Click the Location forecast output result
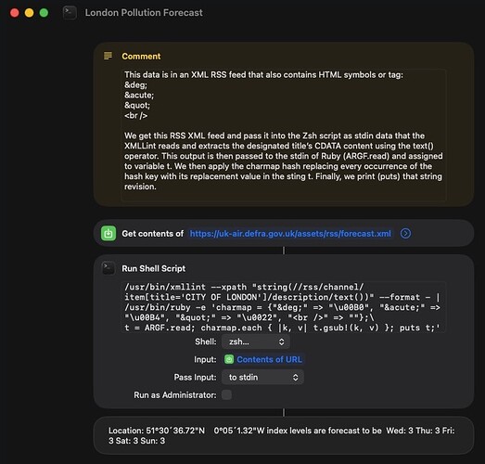Image resolution: width=485 pixels, height=464 pixels. click(283, 435)
